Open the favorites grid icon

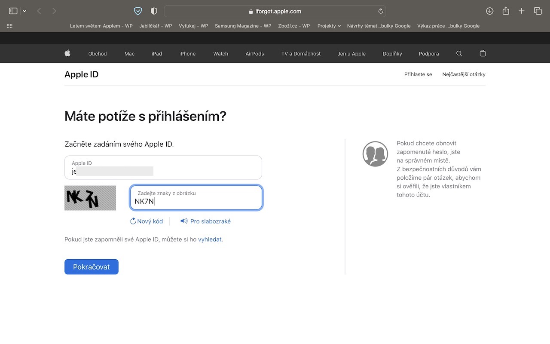point(9,26)
